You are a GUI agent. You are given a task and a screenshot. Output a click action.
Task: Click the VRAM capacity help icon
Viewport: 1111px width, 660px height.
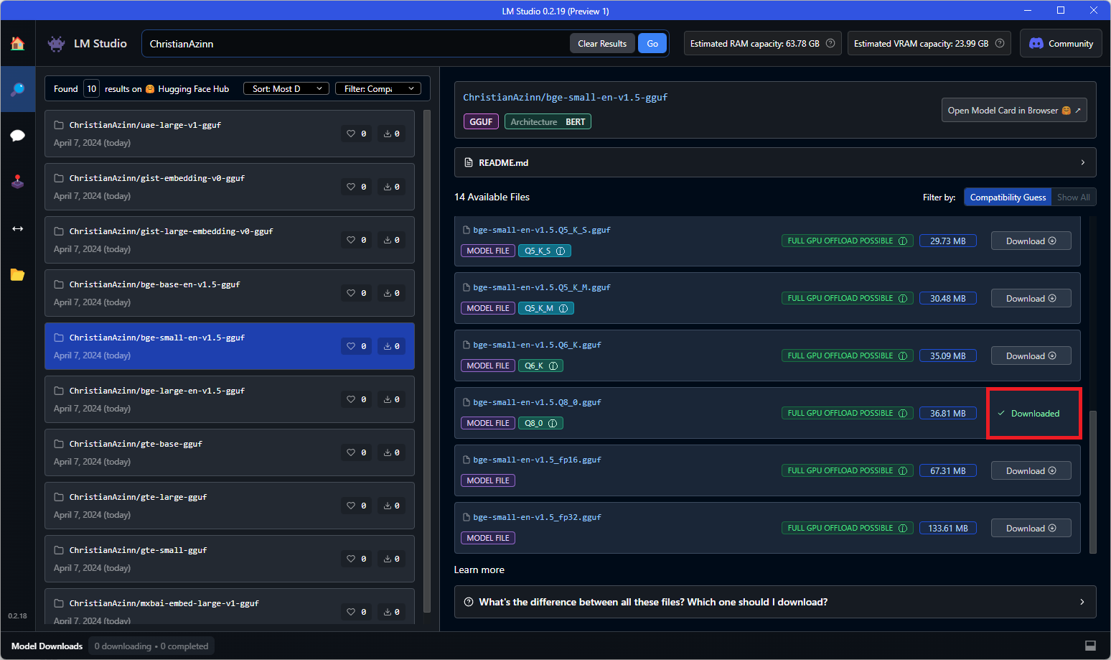pyautogui.click(x=1000, y=44)
